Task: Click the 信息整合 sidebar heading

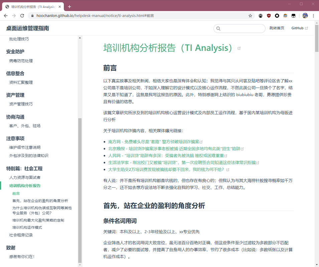Action: (15, 73)
